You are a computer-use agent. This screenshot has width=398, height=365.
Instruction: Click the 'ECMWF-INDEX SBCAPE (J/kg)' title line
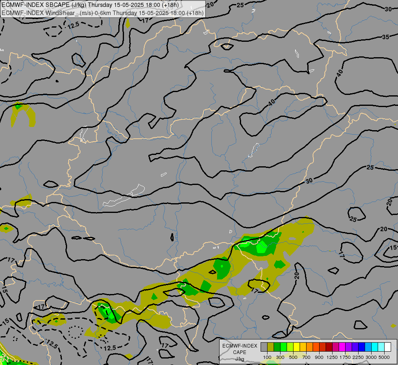pos(90,5)
